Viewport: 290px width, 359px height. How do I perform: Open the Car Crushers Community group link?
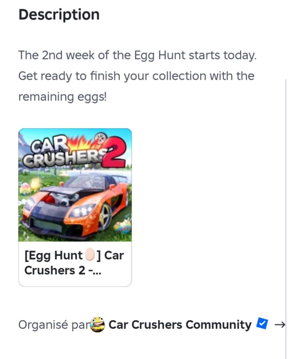(x=180, y=325)
